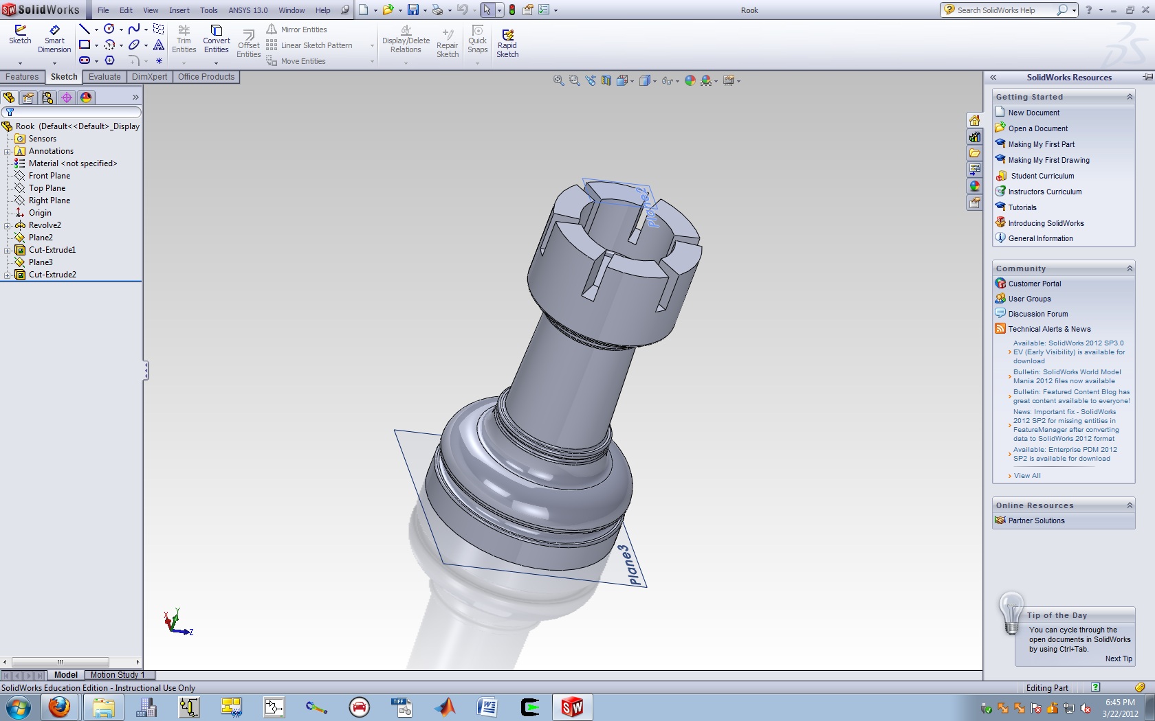The width and height of the screenshot is (1155, 721).
Task: Open the ConfigurationManager tab icon
Action: pos(47,98)
